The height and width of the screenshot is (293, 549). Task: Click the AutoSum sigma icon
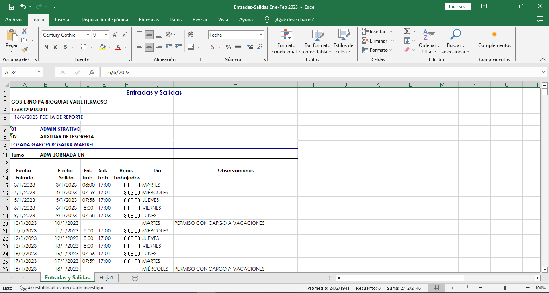click(407, 31)
